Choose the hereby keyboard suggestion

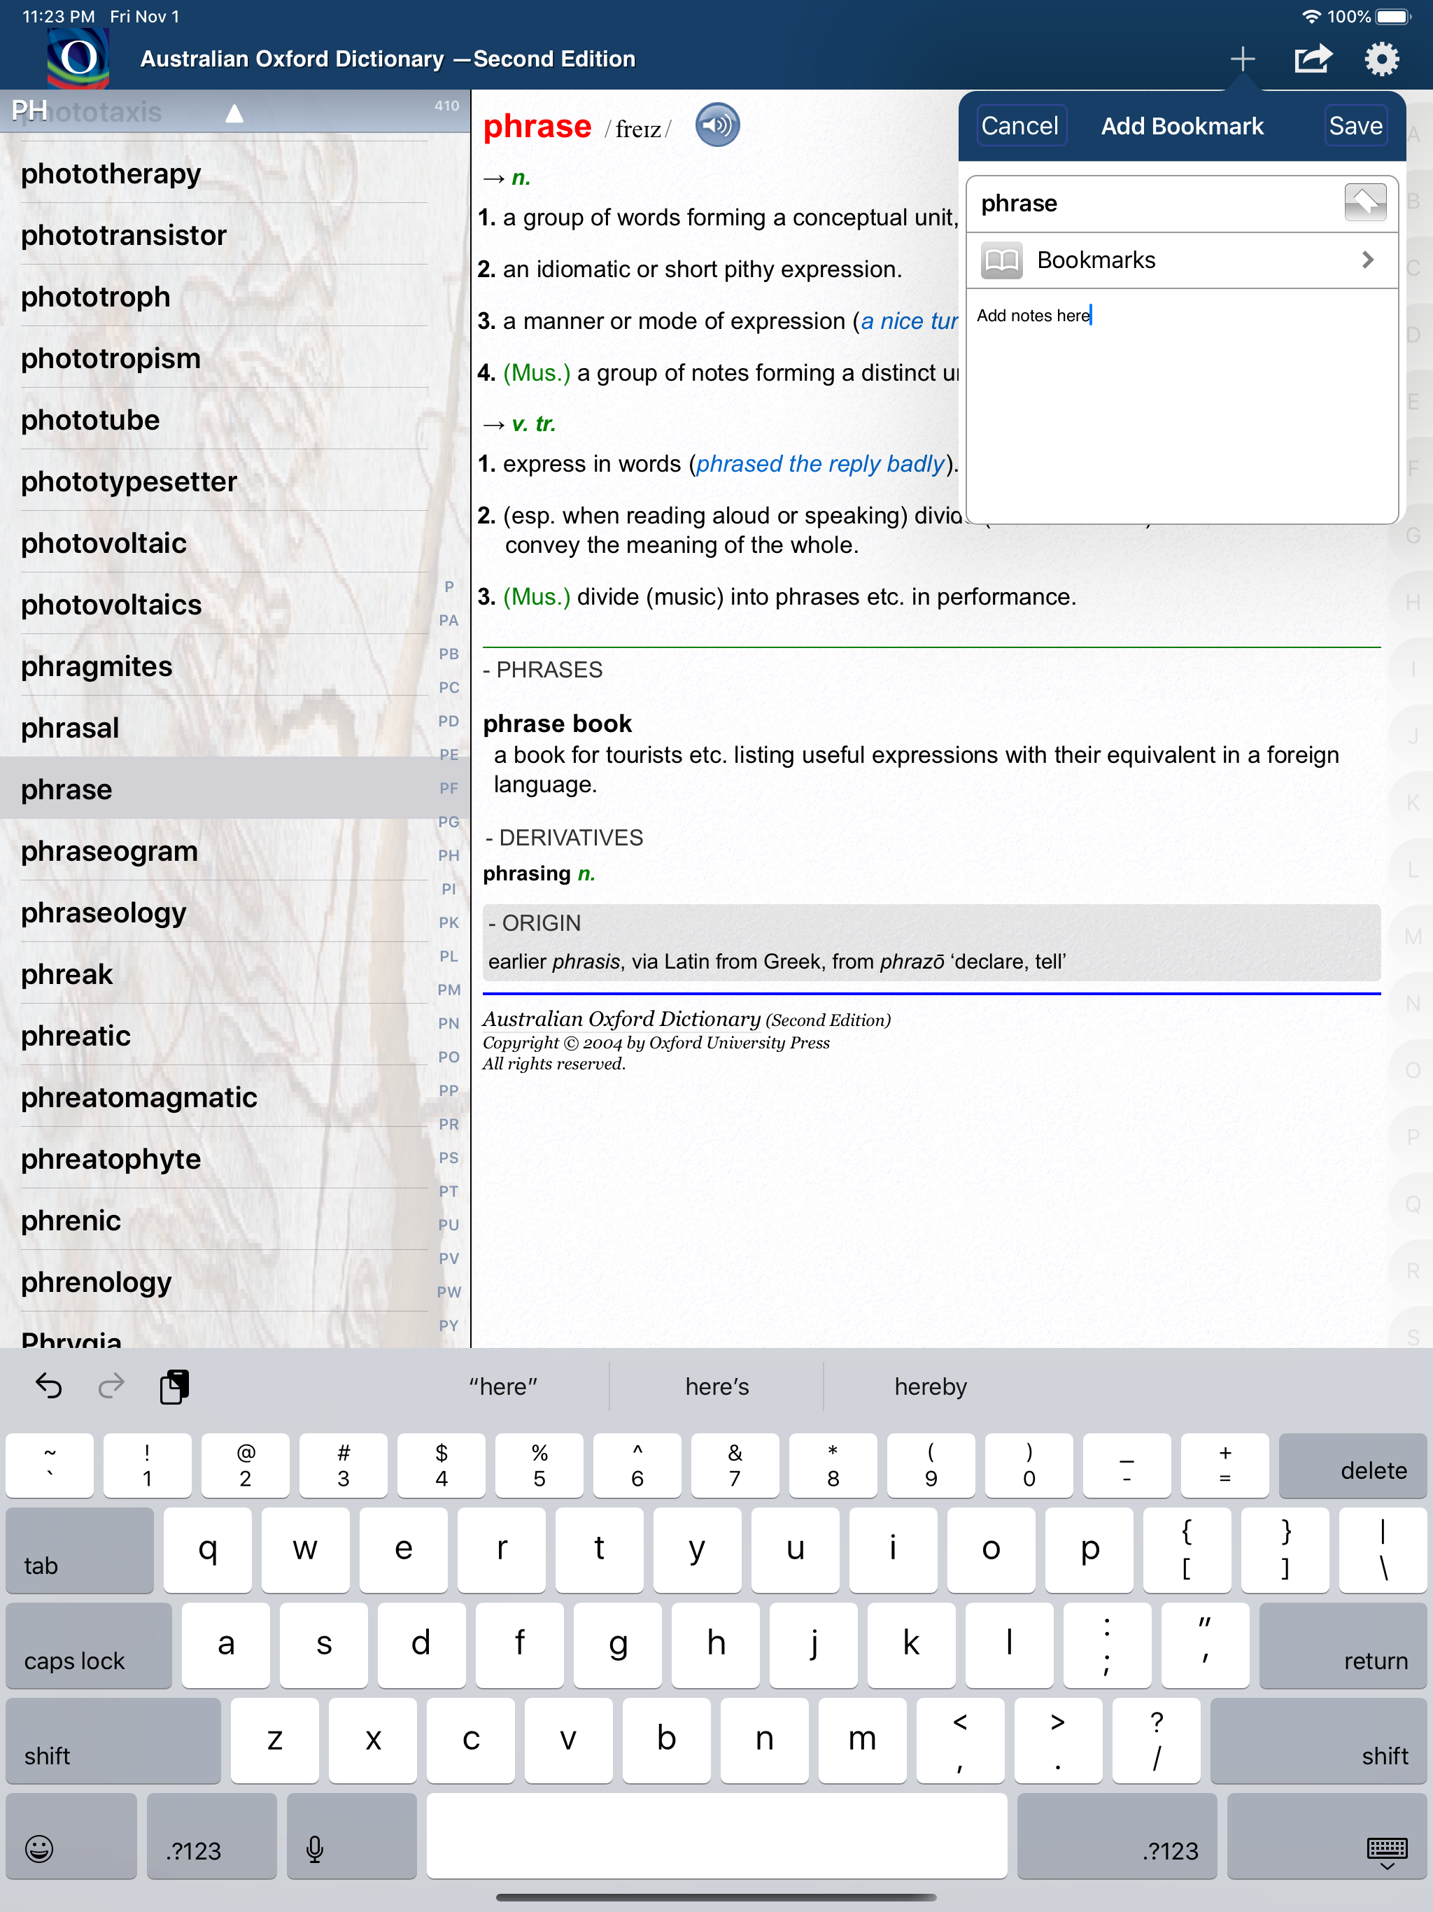pyautogui.click(x=931, y=1386)
